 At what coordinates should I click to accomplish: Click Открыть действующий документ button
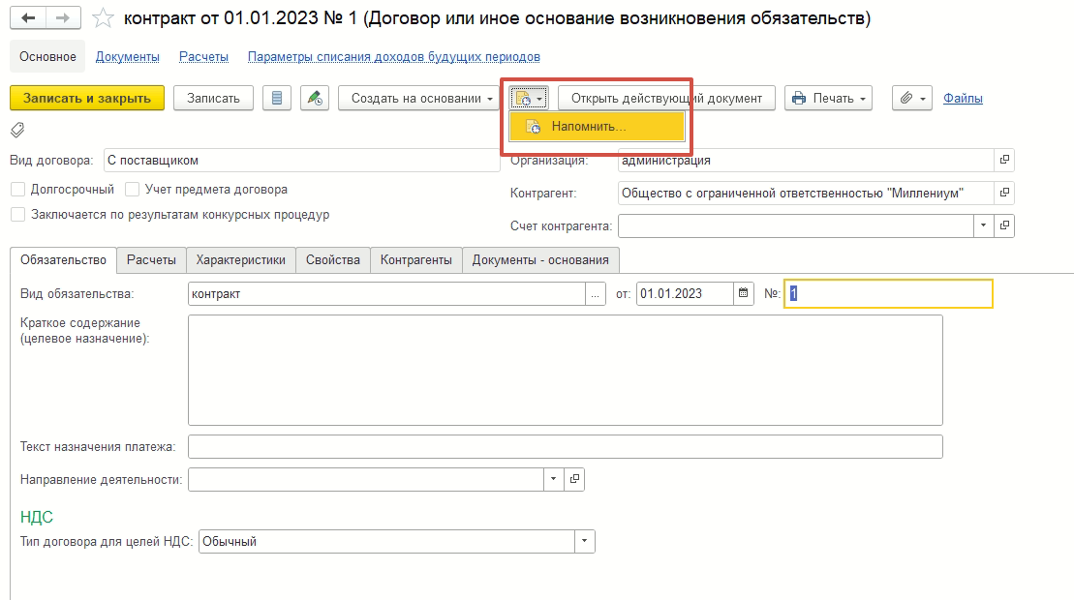pos(666,98)
